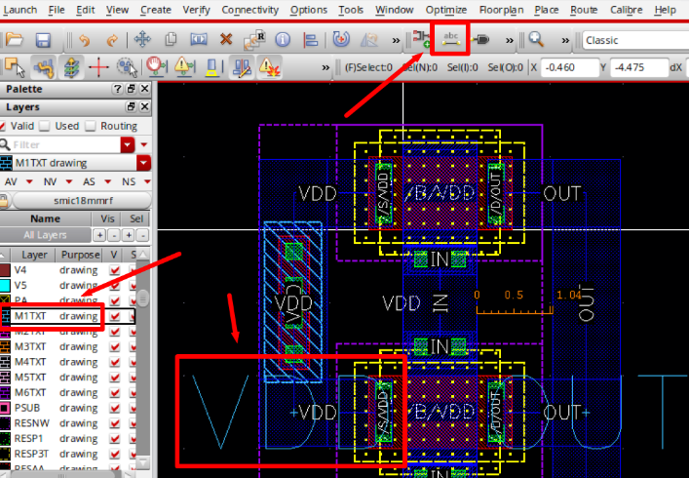Click the magnifier Zoom icon
The image size is (689, 478).
coord(535,40)
